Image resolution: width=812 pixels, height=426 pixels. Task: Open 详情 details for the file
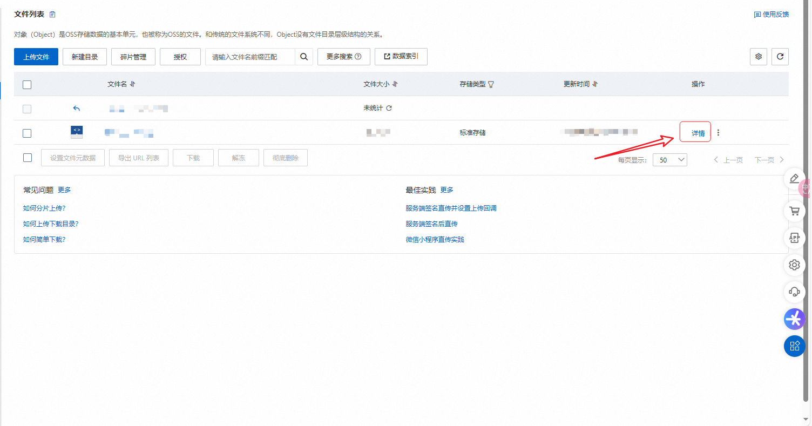coord(698,133)
